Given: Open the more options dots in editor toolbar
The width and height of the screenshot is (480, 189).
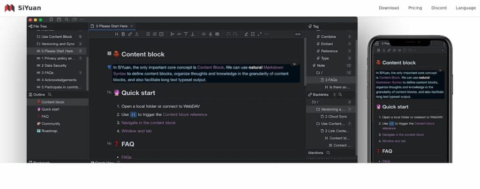Looking at the screenshot, I should click(267, 34).
